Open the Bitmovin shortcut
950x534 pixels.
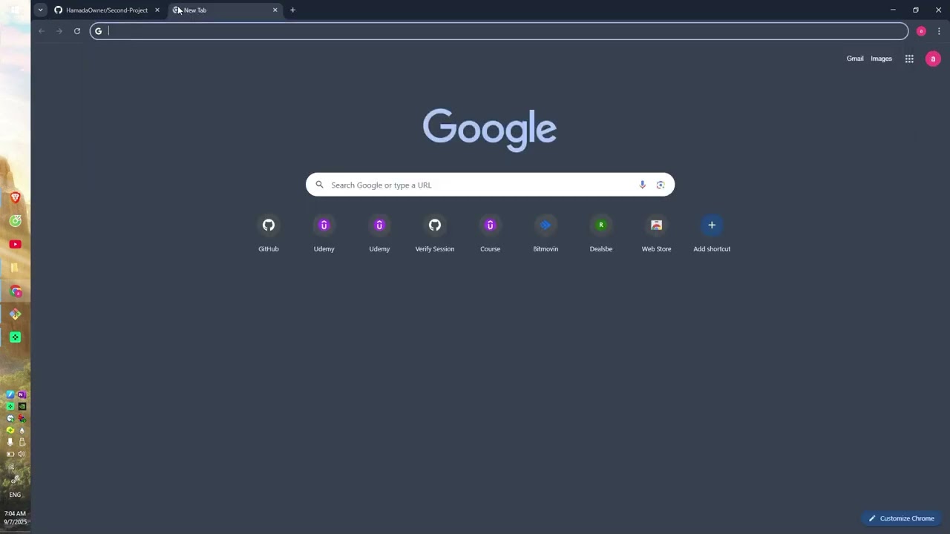[x=546, y=233]
